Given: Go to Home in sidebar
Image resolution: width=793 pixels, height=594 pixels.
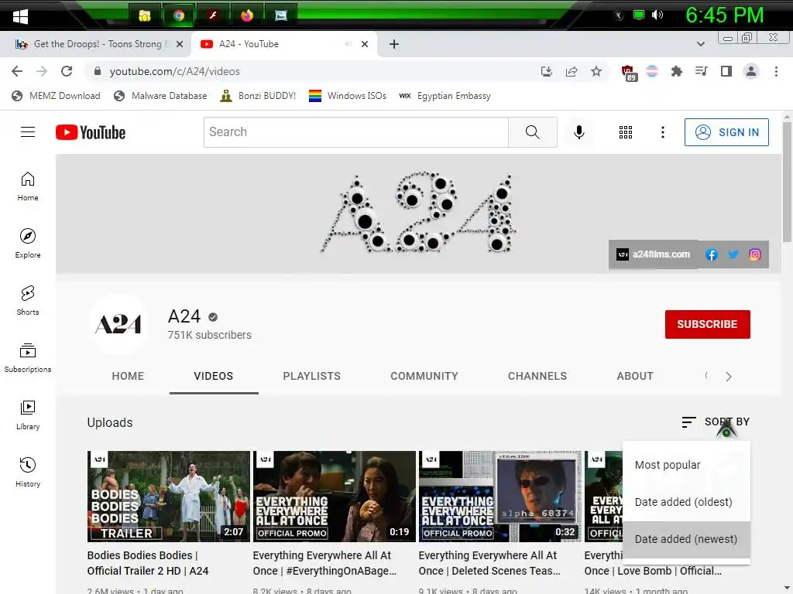Looking at the screenshot, I should [28, 186].
